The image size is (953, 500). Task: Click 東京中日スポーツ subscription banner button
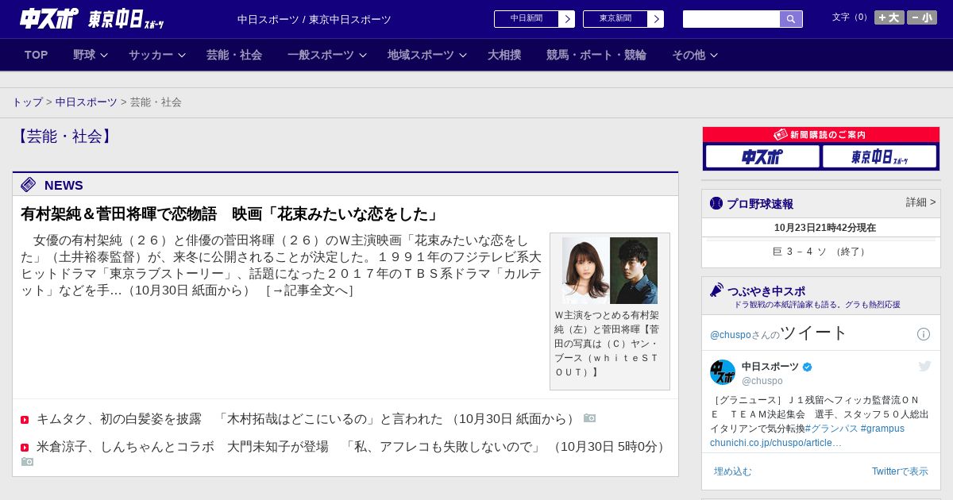[x=879, y=156]
